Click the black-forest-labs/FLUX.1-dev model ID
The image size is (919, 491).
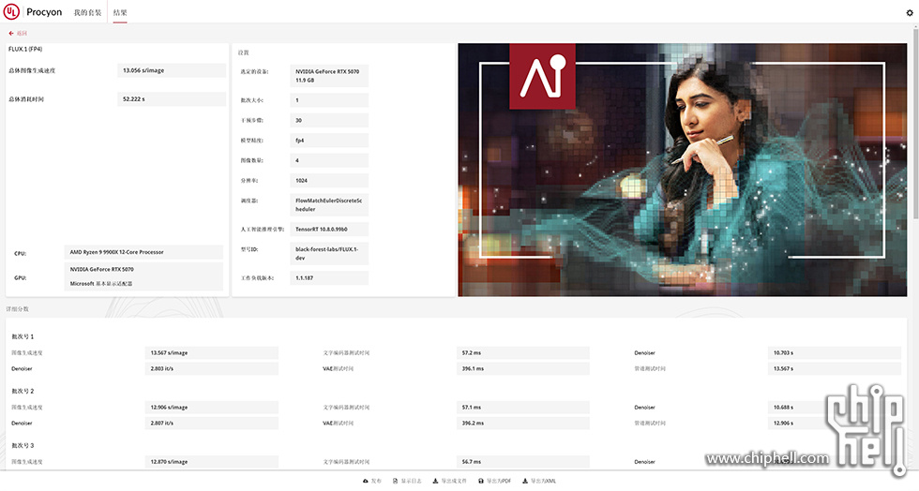329,253
